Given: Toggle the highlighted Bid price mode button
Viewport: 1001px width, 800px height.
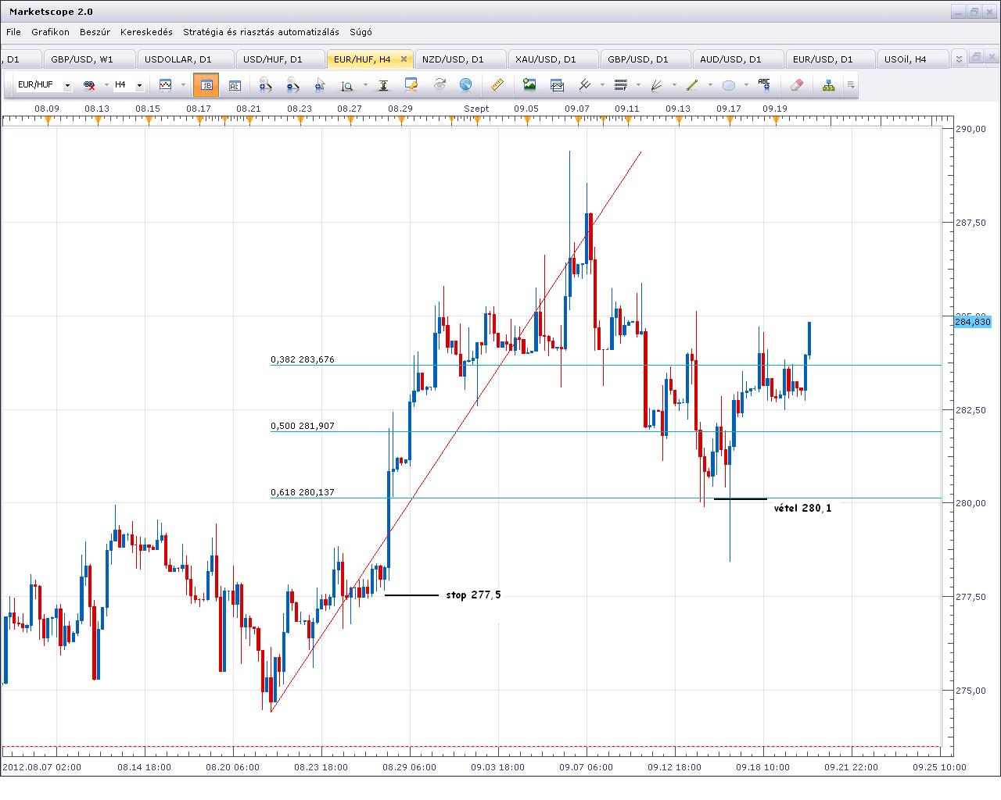Looking at the screenshot, I should [206, 85].
